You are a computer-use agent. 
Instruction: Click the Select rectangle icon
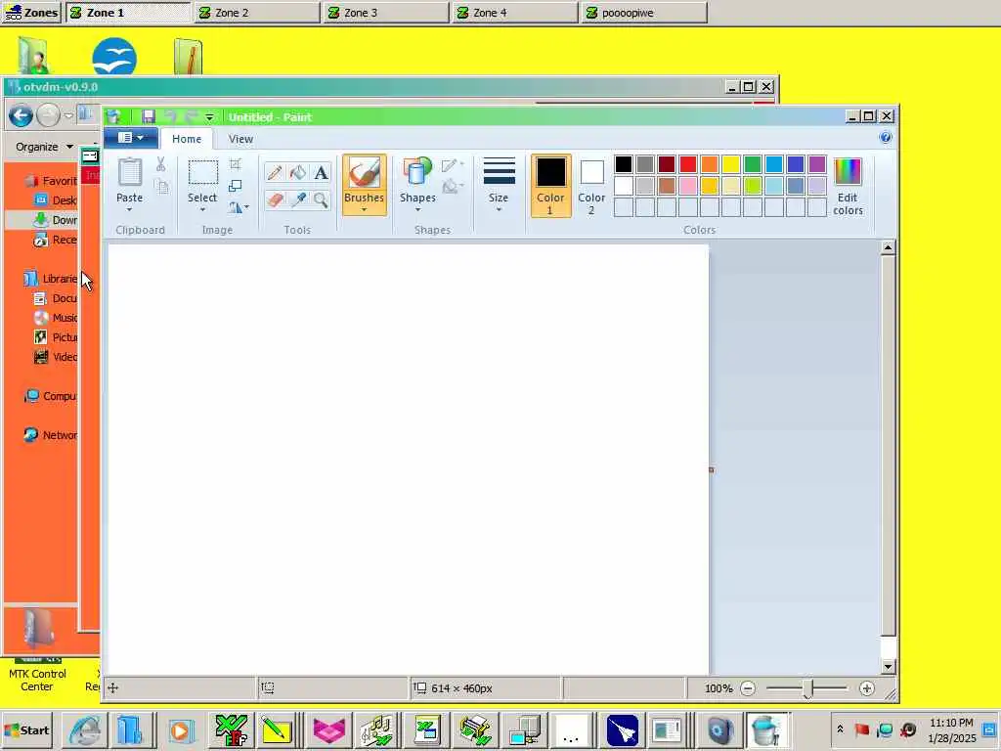(x=203, y=172)
